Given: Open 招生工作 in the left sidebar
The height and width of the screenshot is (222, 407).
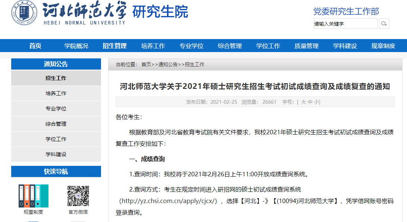Looking at the screenshot, I should click(56, 78).
